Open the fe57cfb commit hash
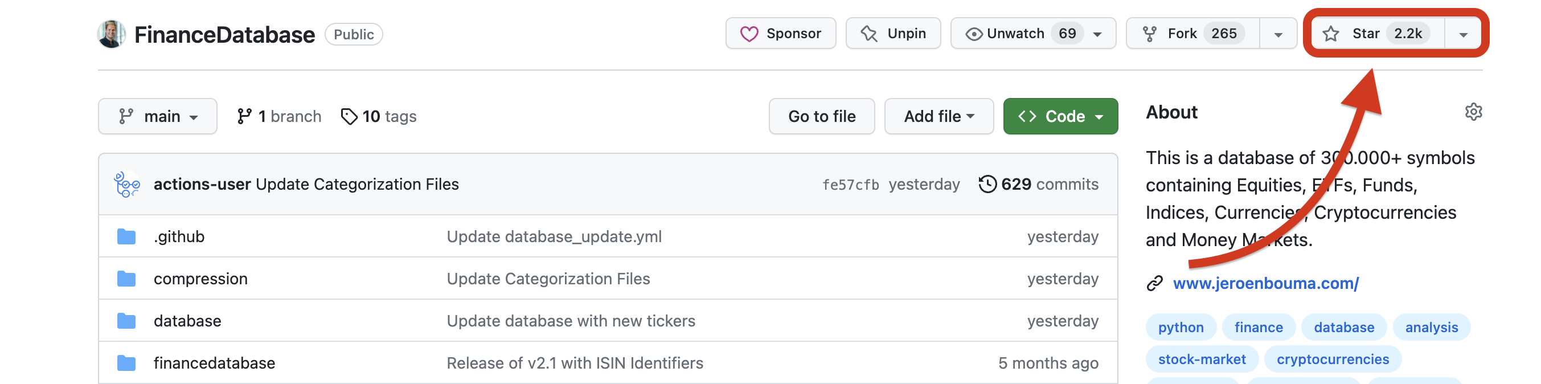 click(x=850, y=185)
